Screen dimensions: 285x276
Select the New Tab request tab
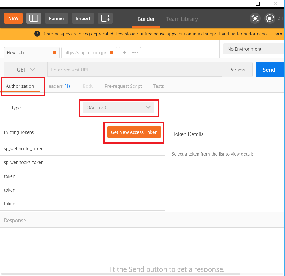(x=32, y=53)
